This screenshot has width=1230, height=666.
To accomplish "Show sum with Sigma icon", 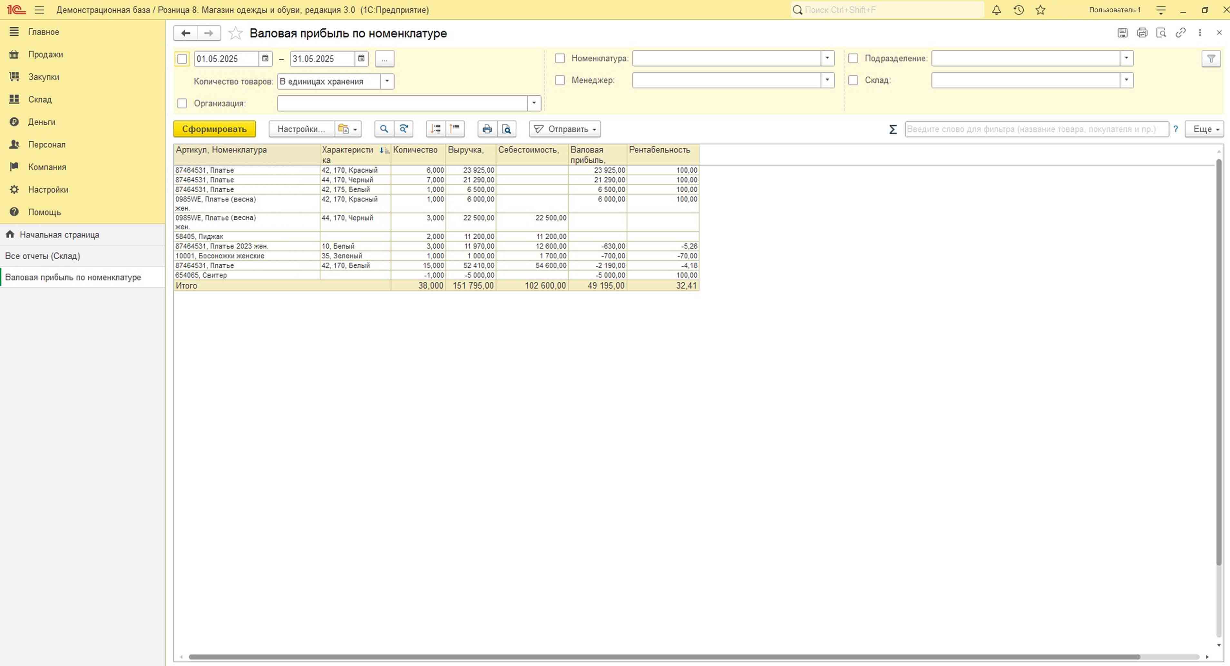I will (893, 129).
